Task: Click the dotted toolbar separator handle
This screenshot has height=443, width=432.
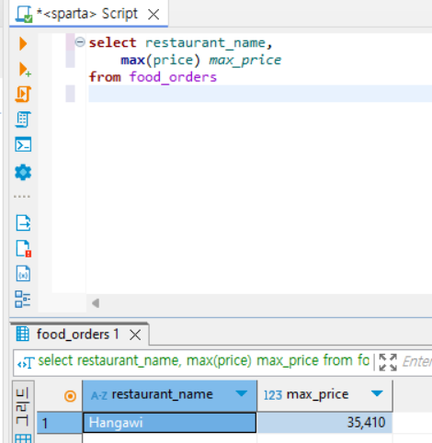Action: pos(22,197)
